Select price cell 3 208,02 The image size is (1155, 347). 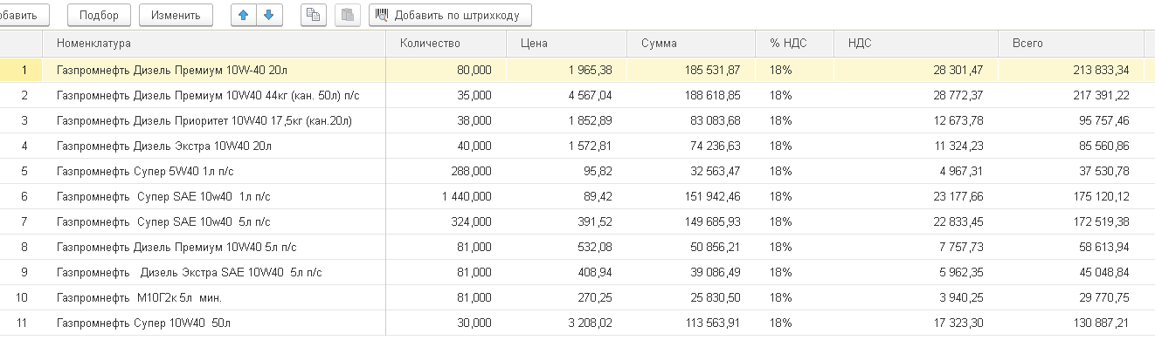[566, 323]
